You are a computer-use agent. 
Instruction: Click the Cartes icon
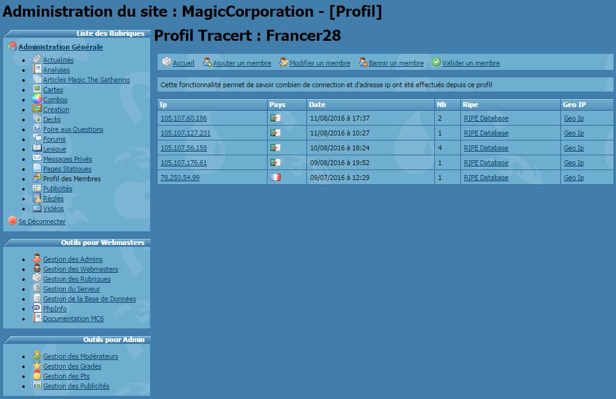(37, 89)
